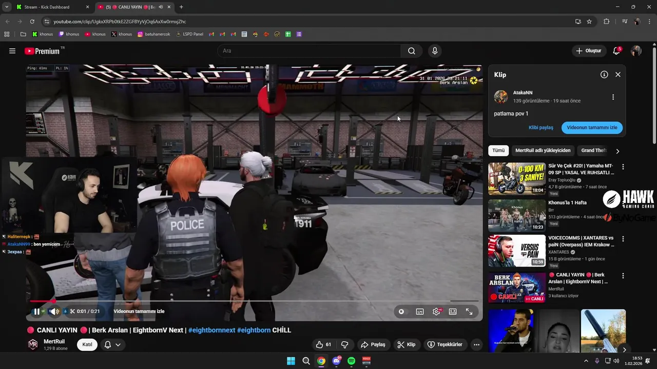Open the Twitch khonus bookmark
Image resolution: width=657 pixels, height=369 pixels.
[69, 34]
